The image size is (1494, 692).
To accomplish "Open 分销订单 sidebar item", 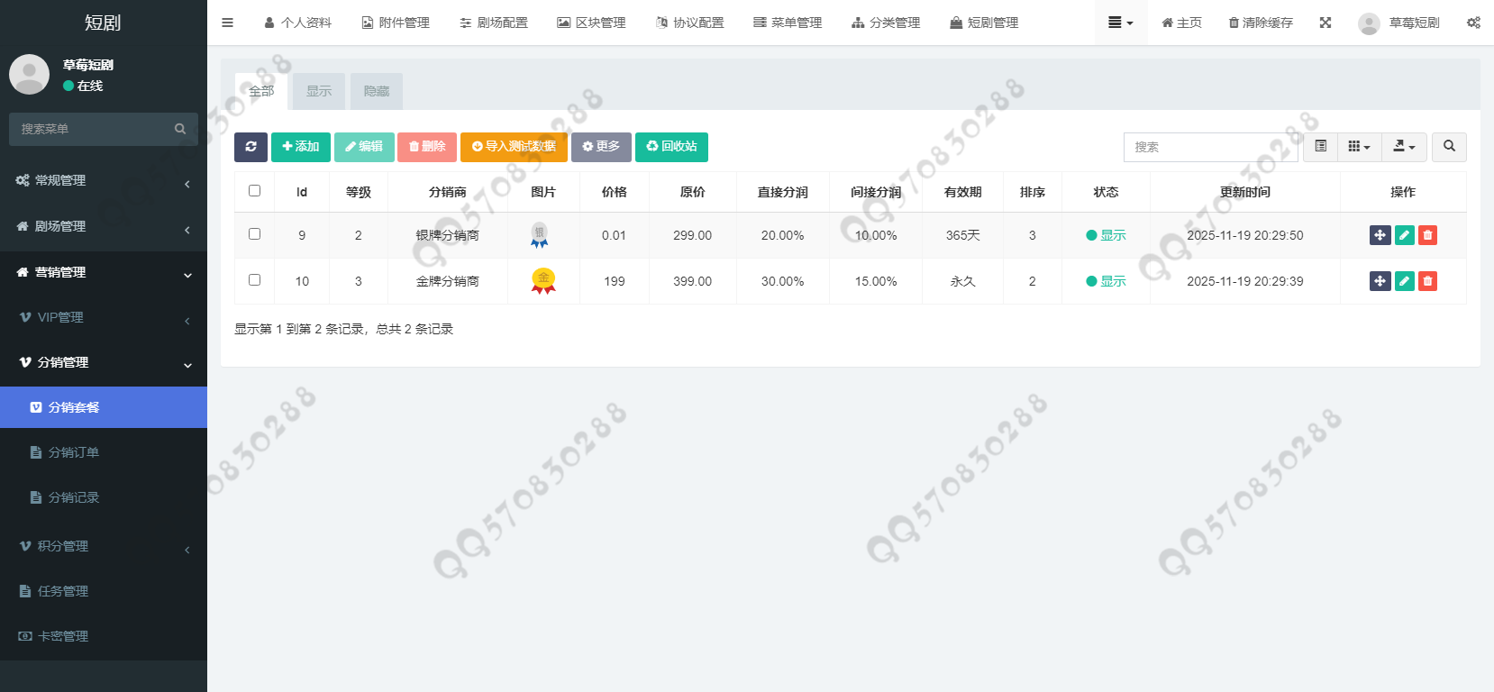I will 104,452.
